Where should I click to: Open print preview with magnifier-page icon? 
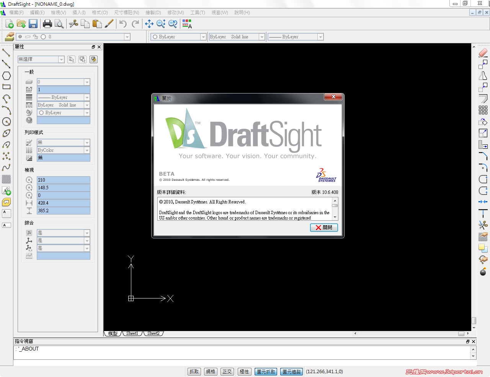(x=59, y=24)
